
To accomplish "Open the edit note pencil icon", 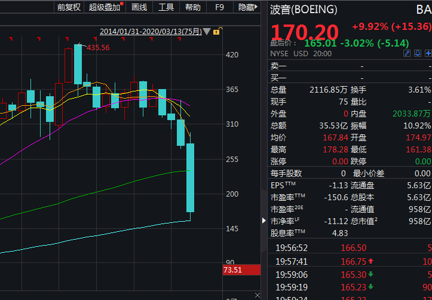I will (x=407, y=53).
